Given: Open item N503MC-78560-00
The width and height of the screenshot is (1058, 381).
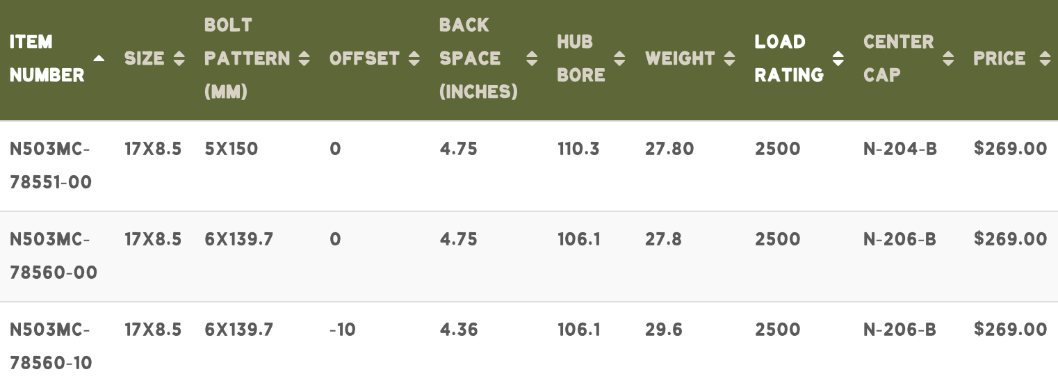Looking at the screenshot, I should (x=54, y=256).
